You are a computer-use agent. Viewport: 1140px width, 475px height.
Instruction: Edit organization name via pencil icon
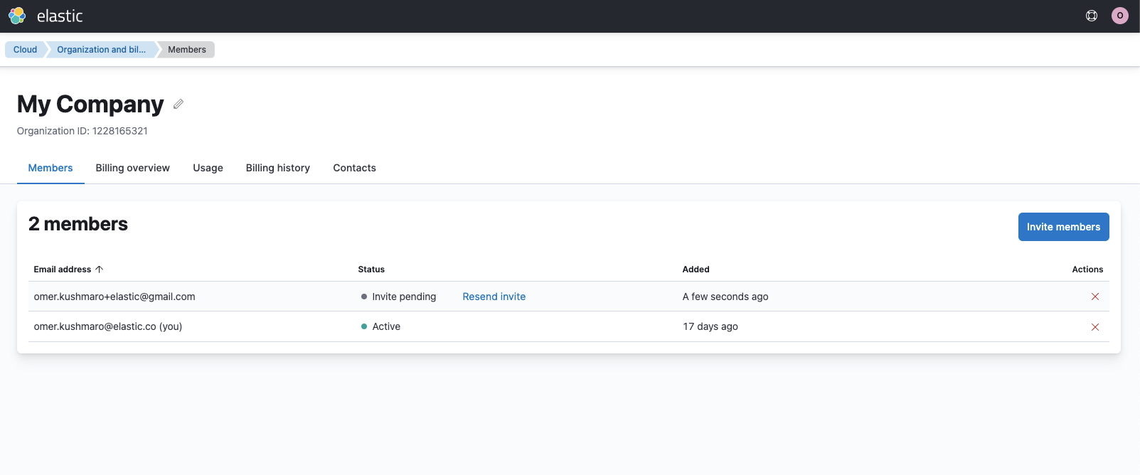pyautogui.click(x=179, y=104)
